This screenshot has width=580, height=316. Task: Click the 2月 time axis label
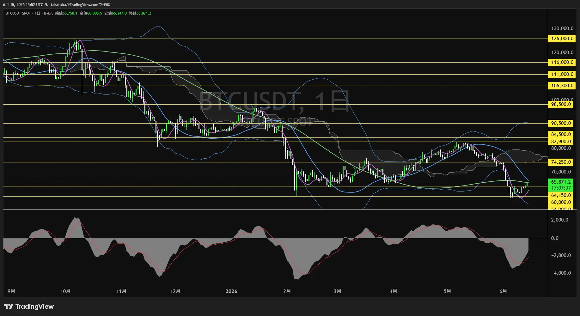287,291
